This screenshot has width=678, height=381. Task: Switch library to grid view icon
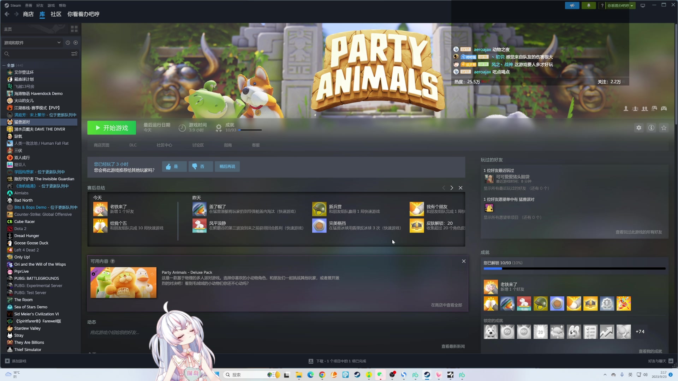click(x=74, y=29)
